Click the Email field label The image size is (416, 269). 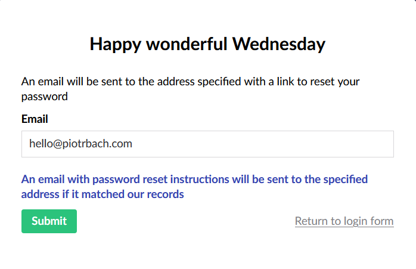(x=35, y=119)
